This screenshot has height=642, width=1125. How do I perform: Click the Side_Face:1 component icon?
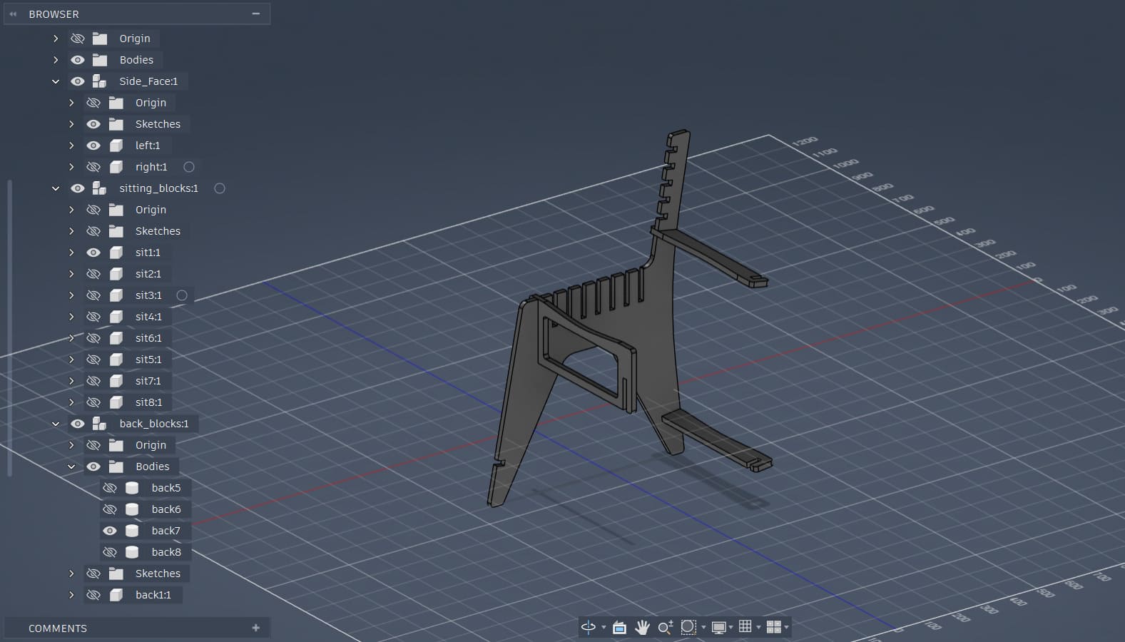pos(100,81)
